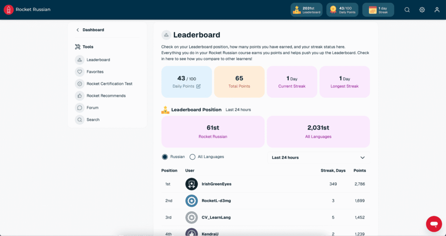Click the Rocket Recommends thumbs-up icon
The image size is (446, 236).
pos(80,96)
